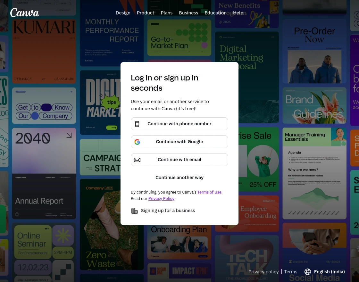Image resolution: width=359 pixels, height=282 pixels.
Task: Click the business building icon
Action: [134, 211]
